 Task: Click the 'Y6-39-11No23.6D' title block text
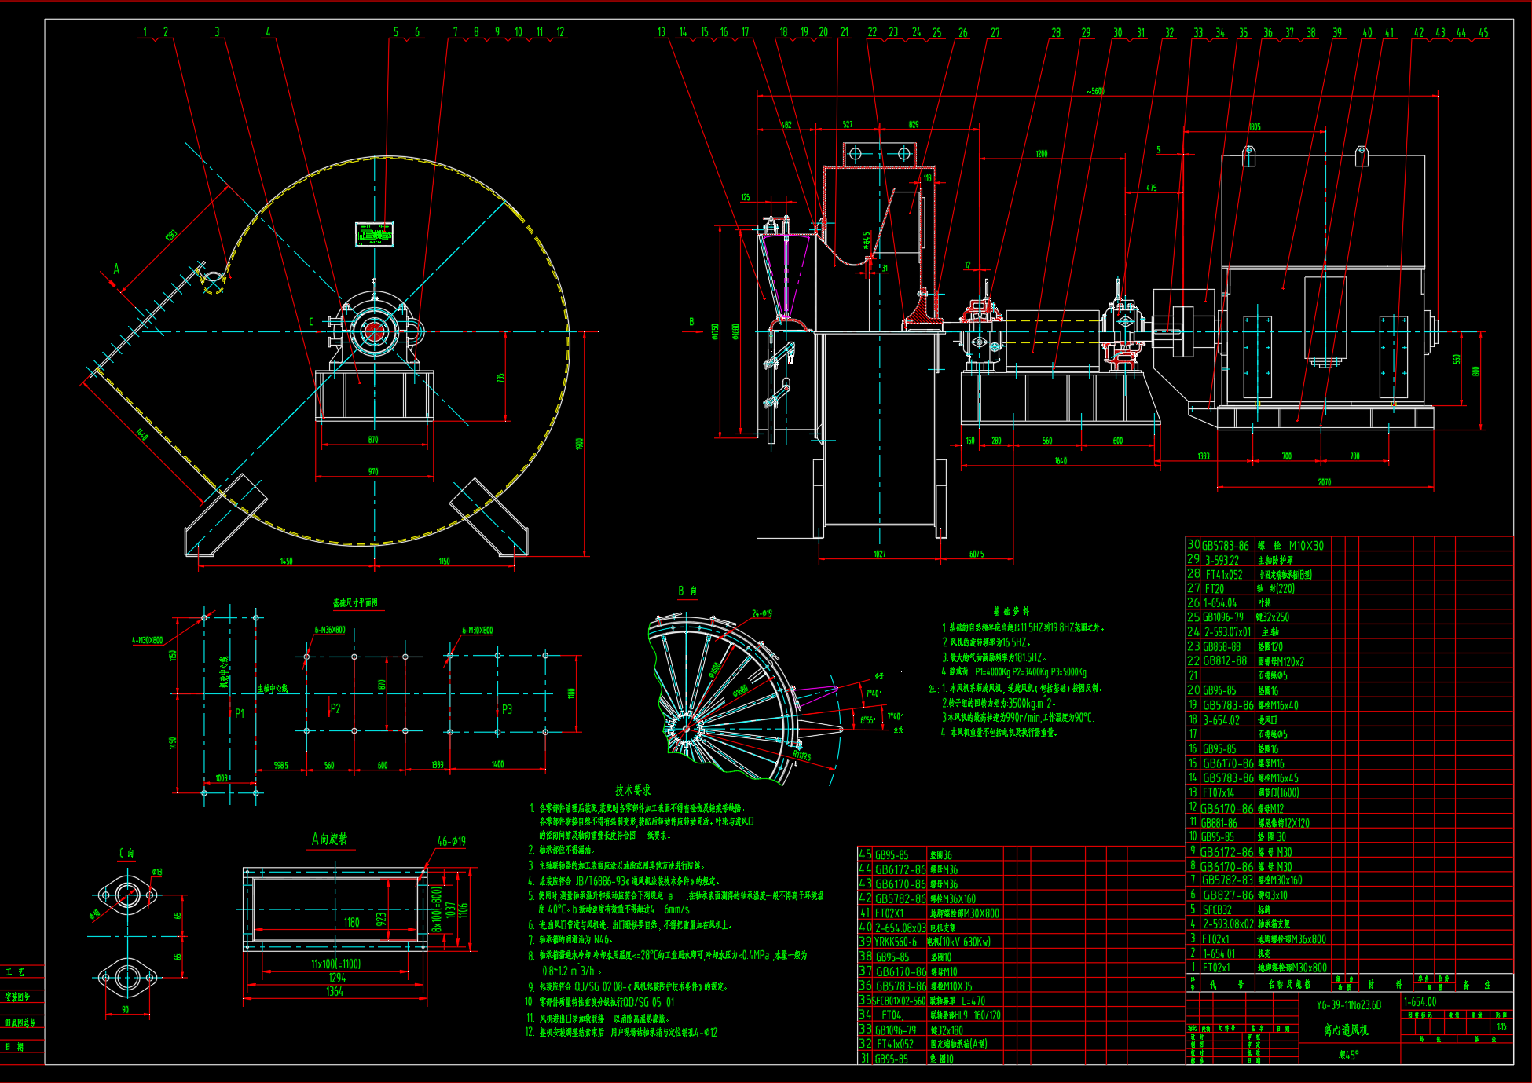click(x=1348, y=1004)
